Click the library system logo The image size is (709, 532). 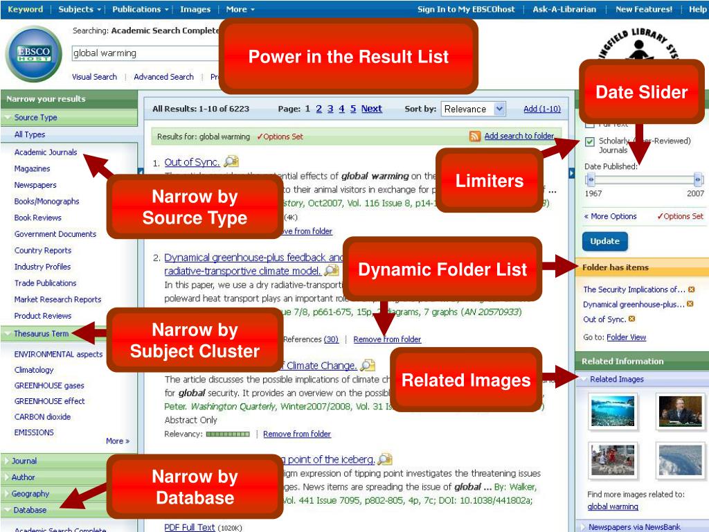pyautogui.click(x=639, y=44)
